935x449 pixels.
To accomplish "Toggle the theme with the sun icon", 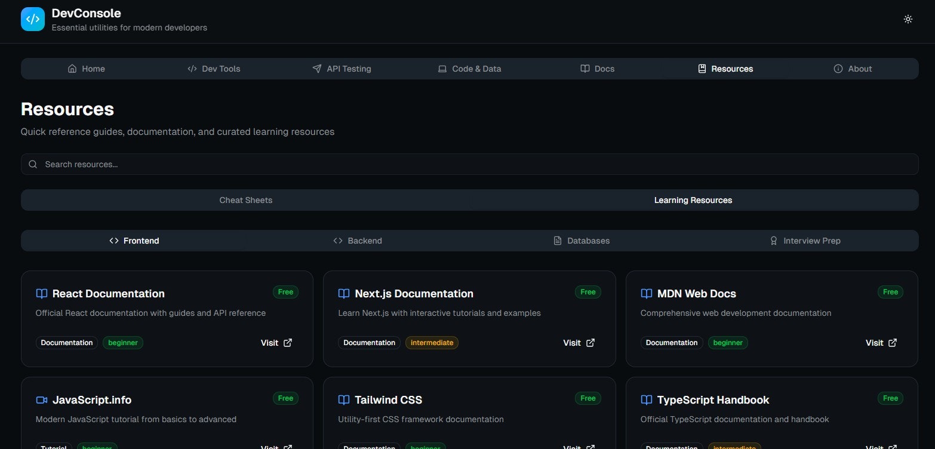I will tap(908, 19).
